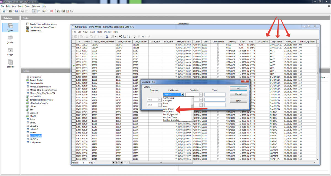Tick Confidential checkbox in row ID 17733
Image resolution: width=331 pixels, height=176 pixels.
[x=218, y=74]
